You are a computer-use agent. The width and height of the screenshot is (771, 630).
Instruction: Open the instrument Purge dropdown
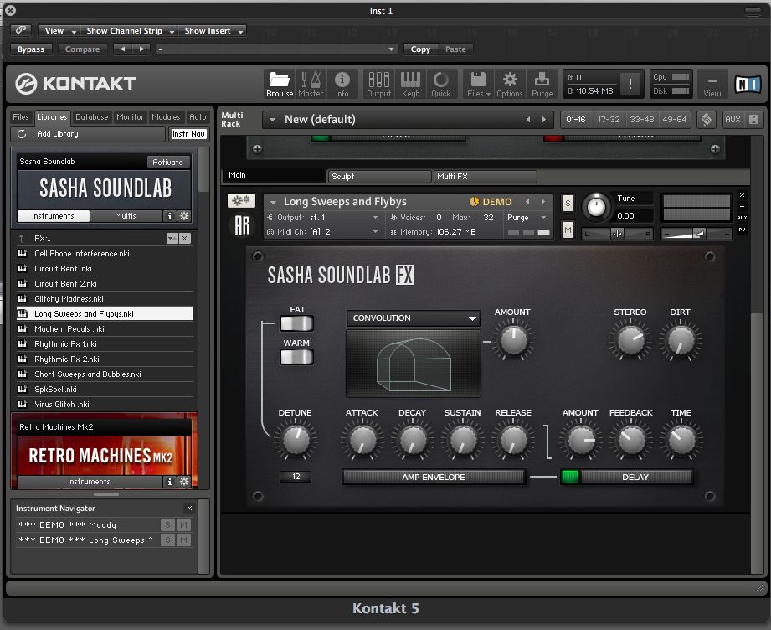click(x=527, y=218)
